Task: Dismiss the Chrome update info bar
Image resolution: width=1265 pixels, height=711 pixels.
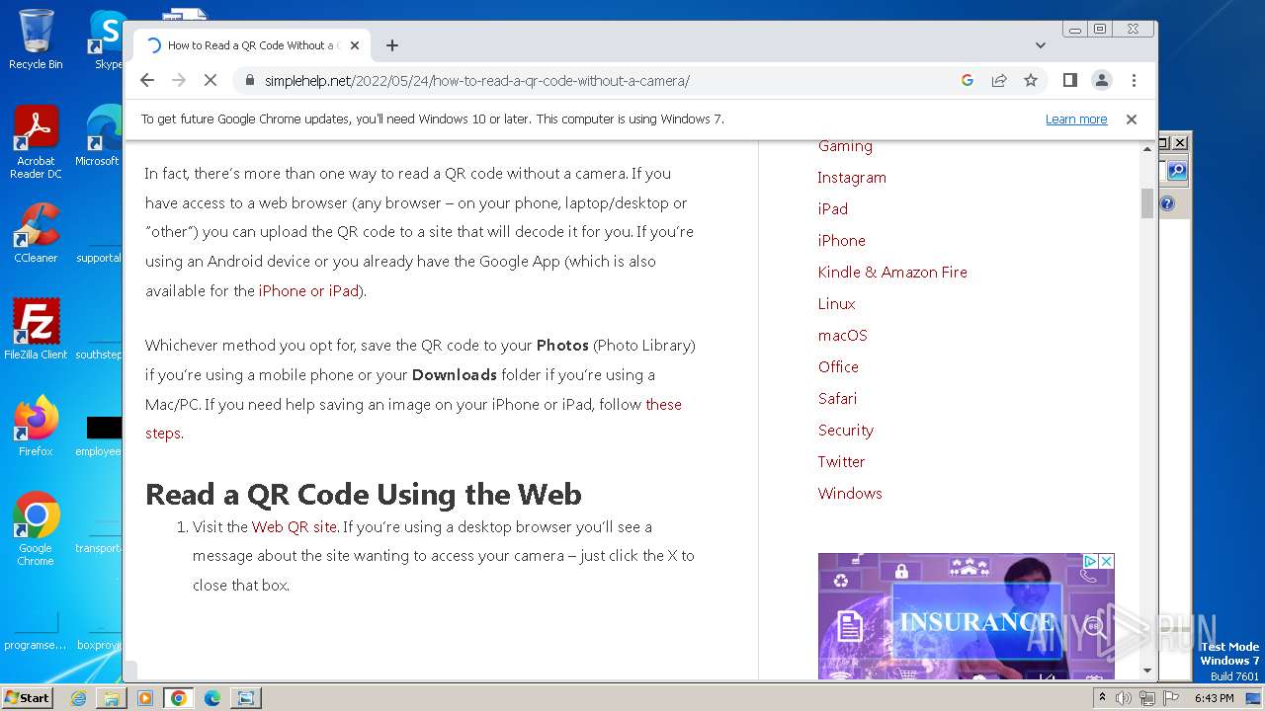Action: [x=1132, y=119]
